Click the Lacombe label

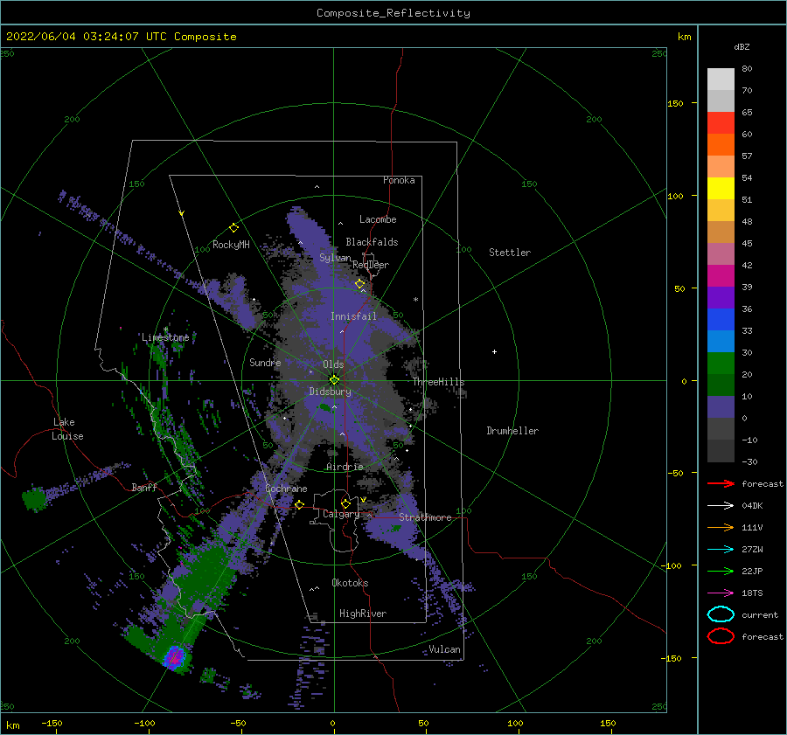tap(378, 219)
